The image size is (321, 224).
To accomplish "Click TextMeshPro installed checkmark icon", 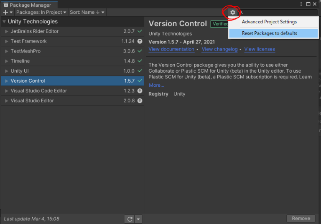I will 140,51.
